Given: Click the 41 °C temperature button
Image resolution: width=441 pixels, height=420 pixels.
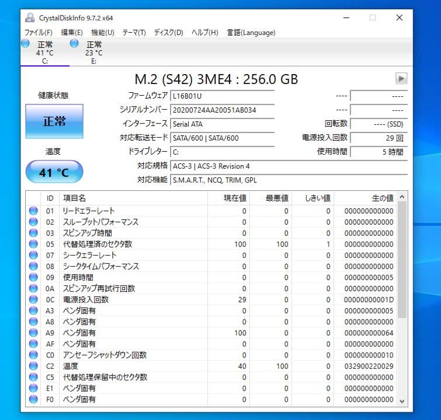Looking at the screenshot, I should [x=54, y=171].
